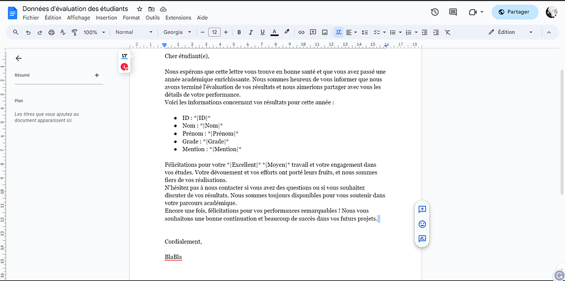This screenshot has width=565, height=281.
Task: Add a summary with the plus button
Action: click(x=97, y=75)
